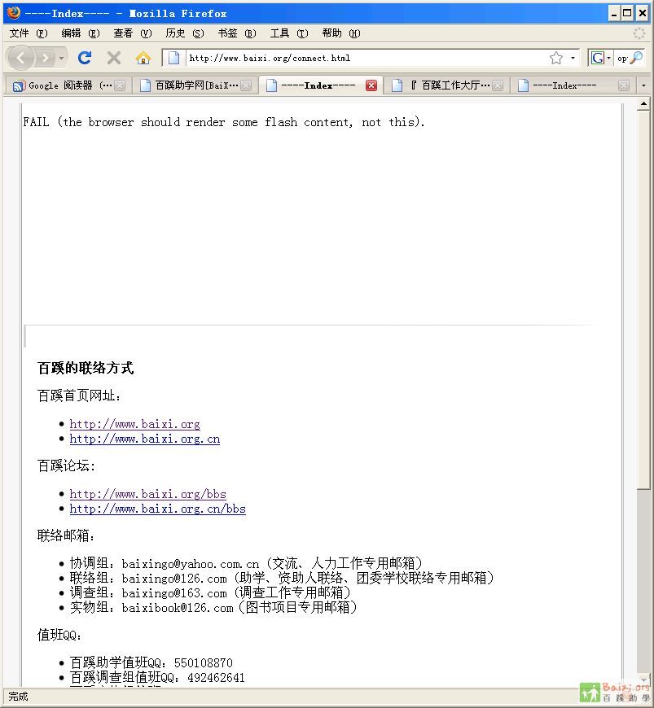Go to the Home page
The width and height of the screenshot is (654, 708).
[143, 58]
